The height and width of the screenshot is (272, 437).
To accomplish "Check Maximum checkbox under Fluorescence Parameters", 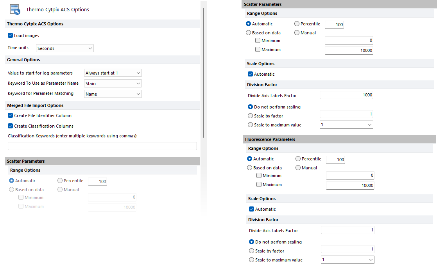I will pyautogui.click(x=259, y=185).
